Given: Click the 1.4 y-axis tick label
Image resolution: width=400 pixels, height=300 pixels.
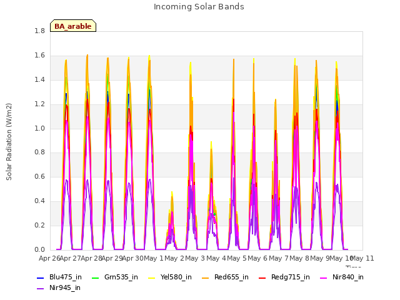Looking at the screenshot, I should coord(39,80).
